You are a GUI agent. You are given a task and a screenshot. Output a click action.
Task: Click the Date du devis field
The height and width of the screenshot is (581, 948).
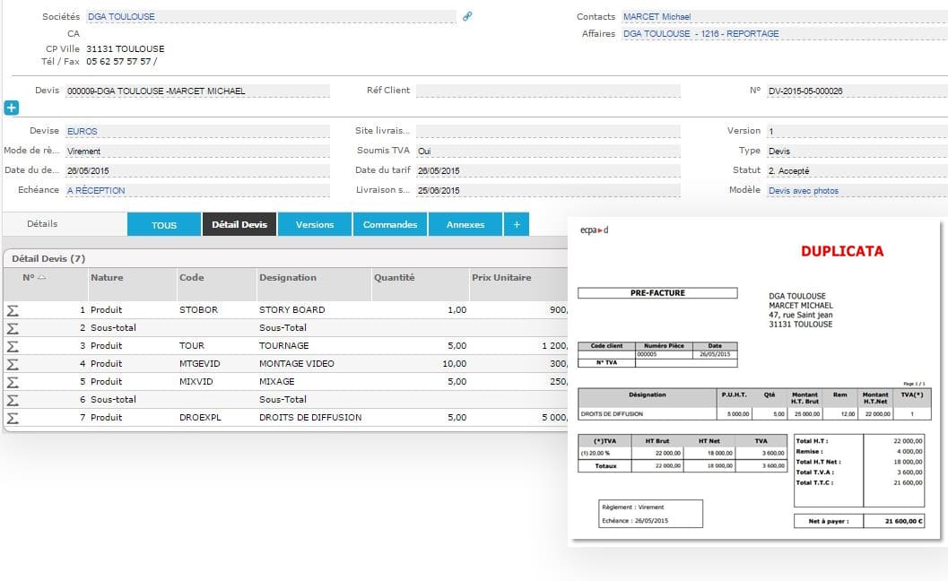[197, 170]
